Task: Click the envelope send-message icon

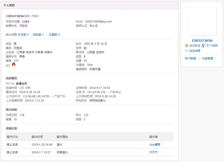Action: point(186,51)
